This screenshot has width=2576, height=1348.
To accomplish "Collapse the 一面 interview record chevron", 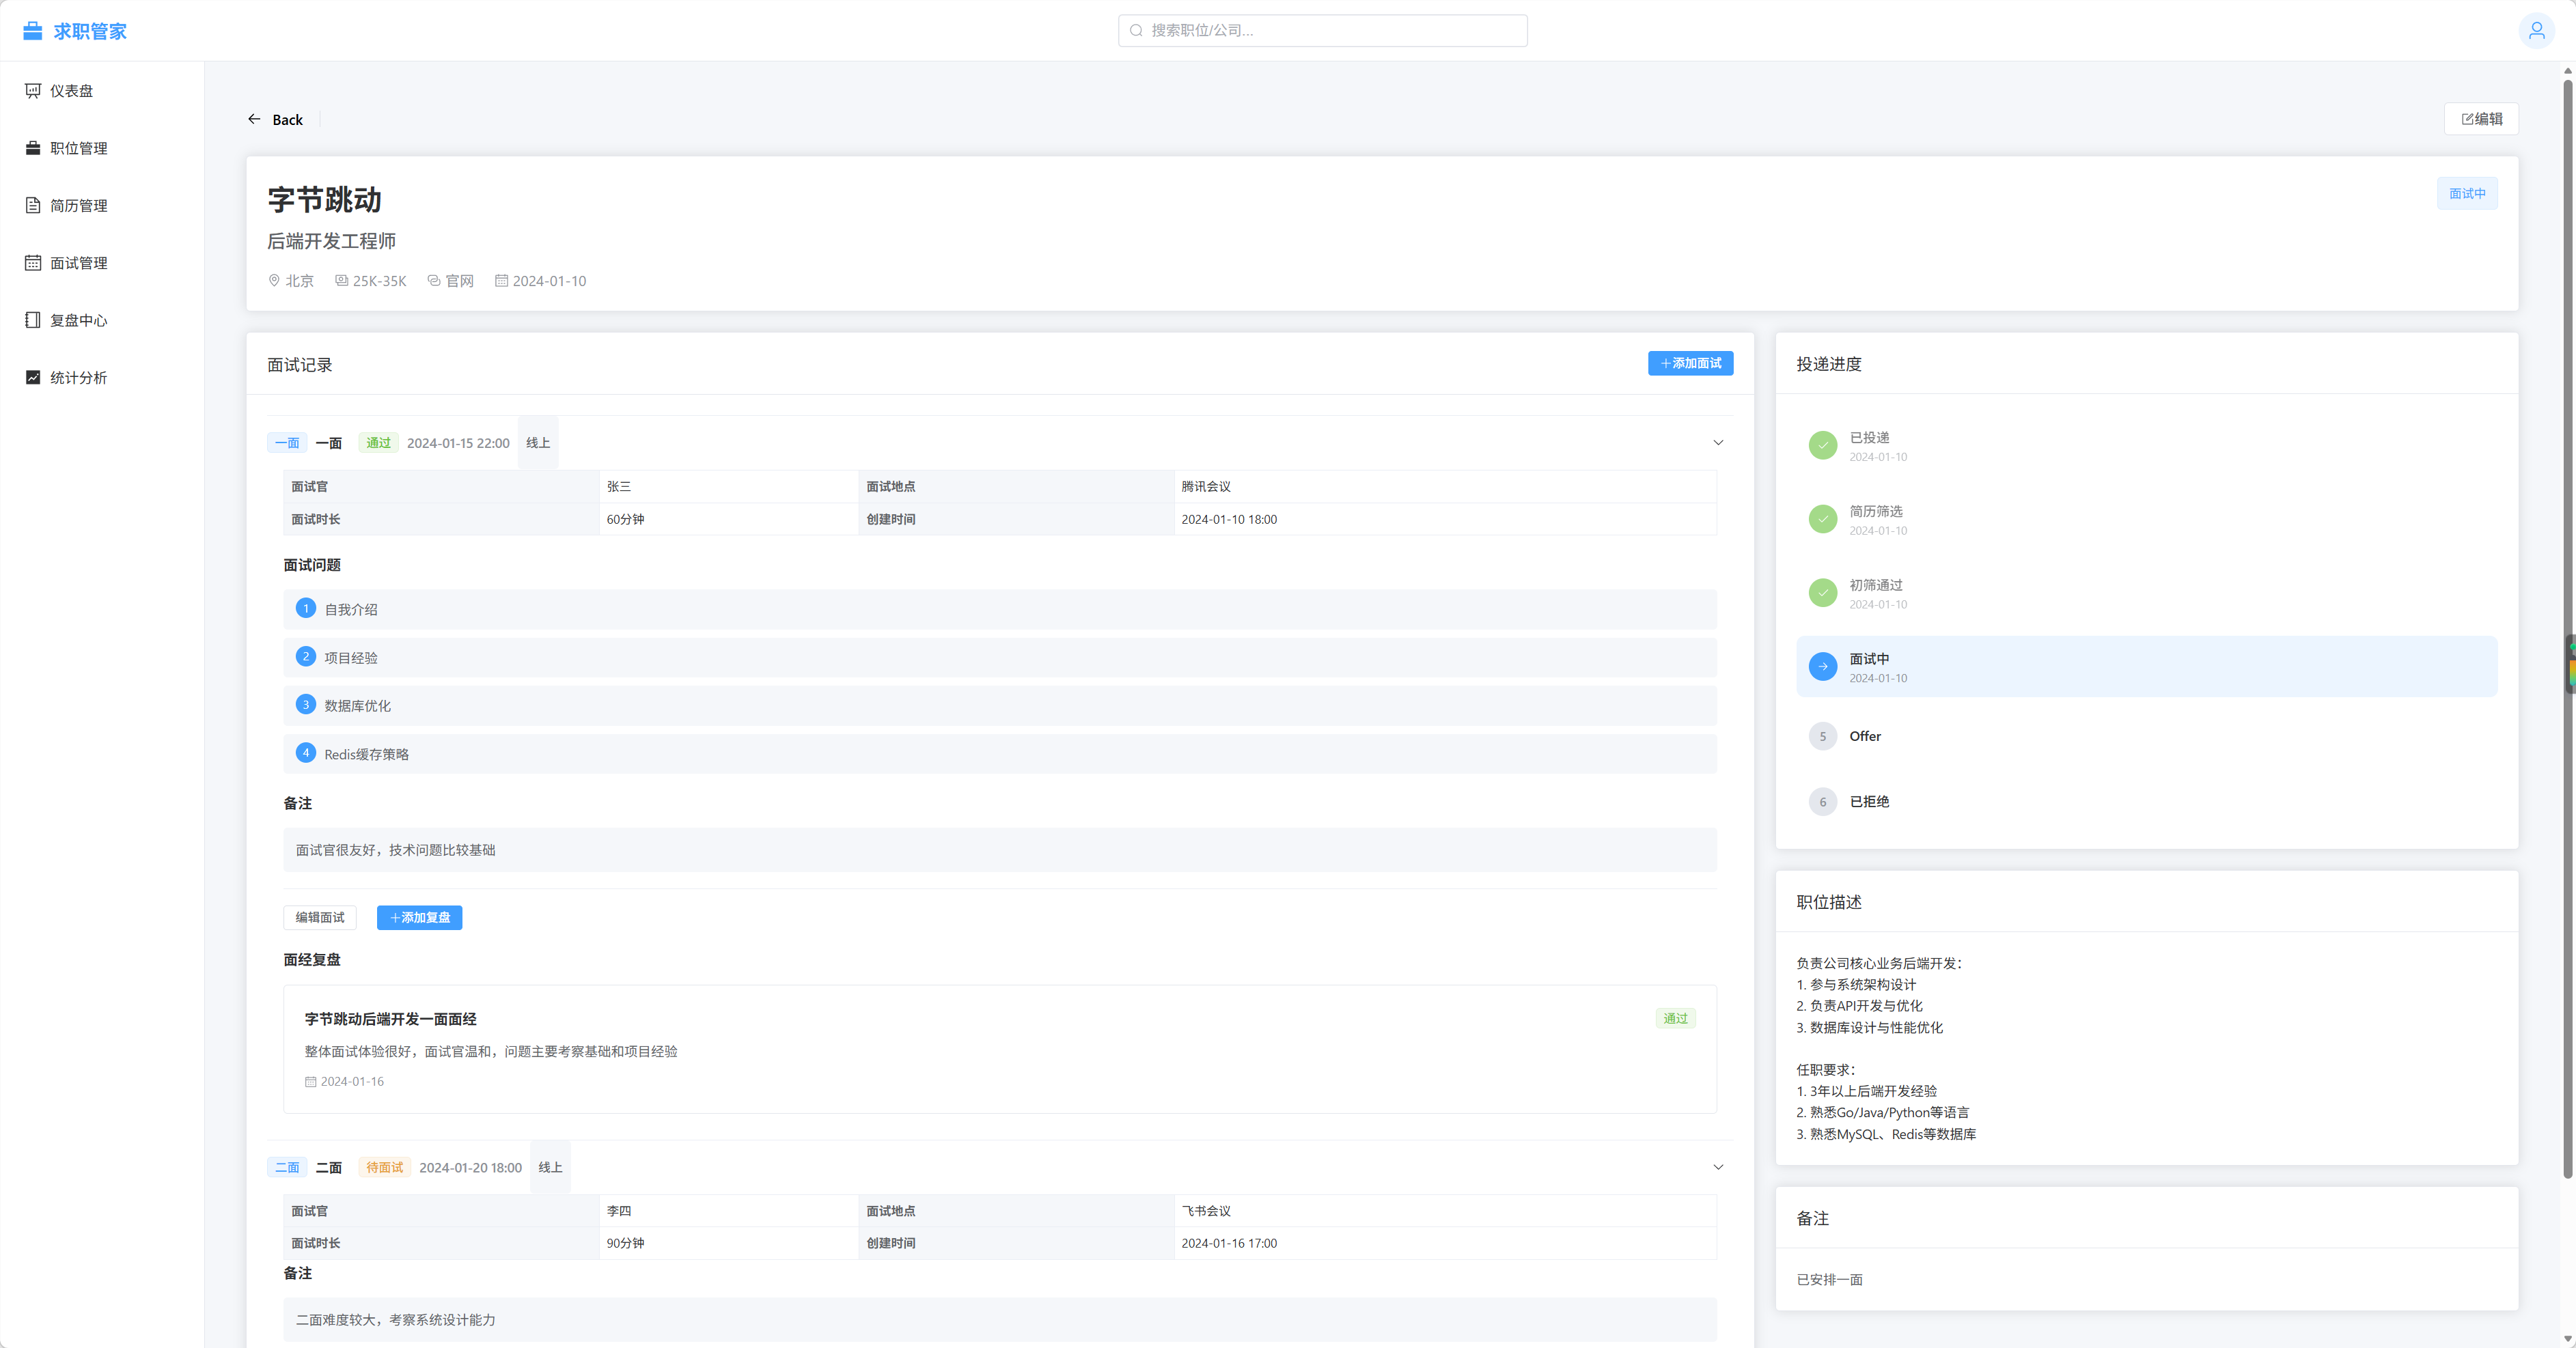I will [1718, 443].
